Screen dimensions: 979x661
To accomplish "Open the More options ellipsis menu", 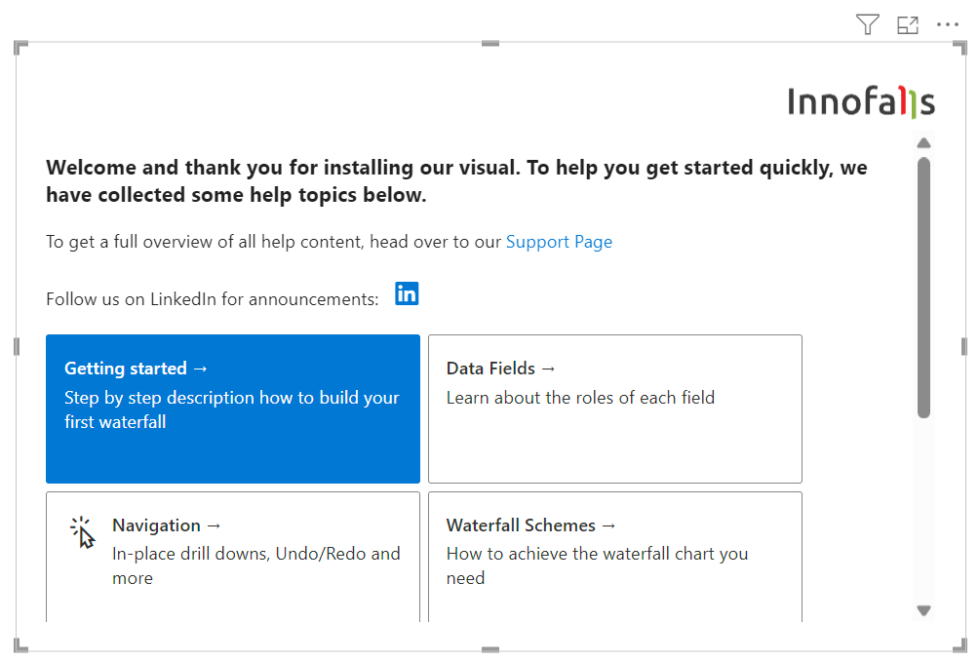I will click(x=948, y=25).
